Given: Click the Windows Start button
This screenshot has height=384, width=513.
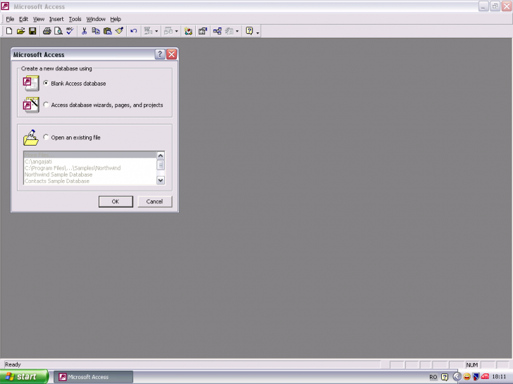Looking at the screenshot, I should point(24,376).
